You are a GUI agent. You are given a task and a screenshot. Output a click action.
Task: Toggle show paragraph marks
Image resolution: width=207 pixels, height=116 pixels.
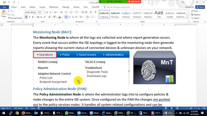tap(96, 12)
